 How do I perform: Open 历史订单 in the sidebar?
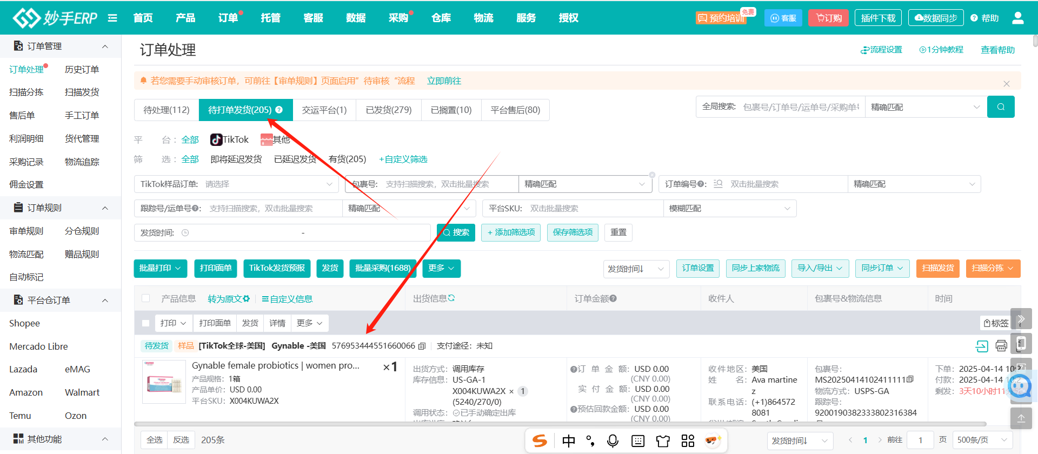tap(82, 70)
